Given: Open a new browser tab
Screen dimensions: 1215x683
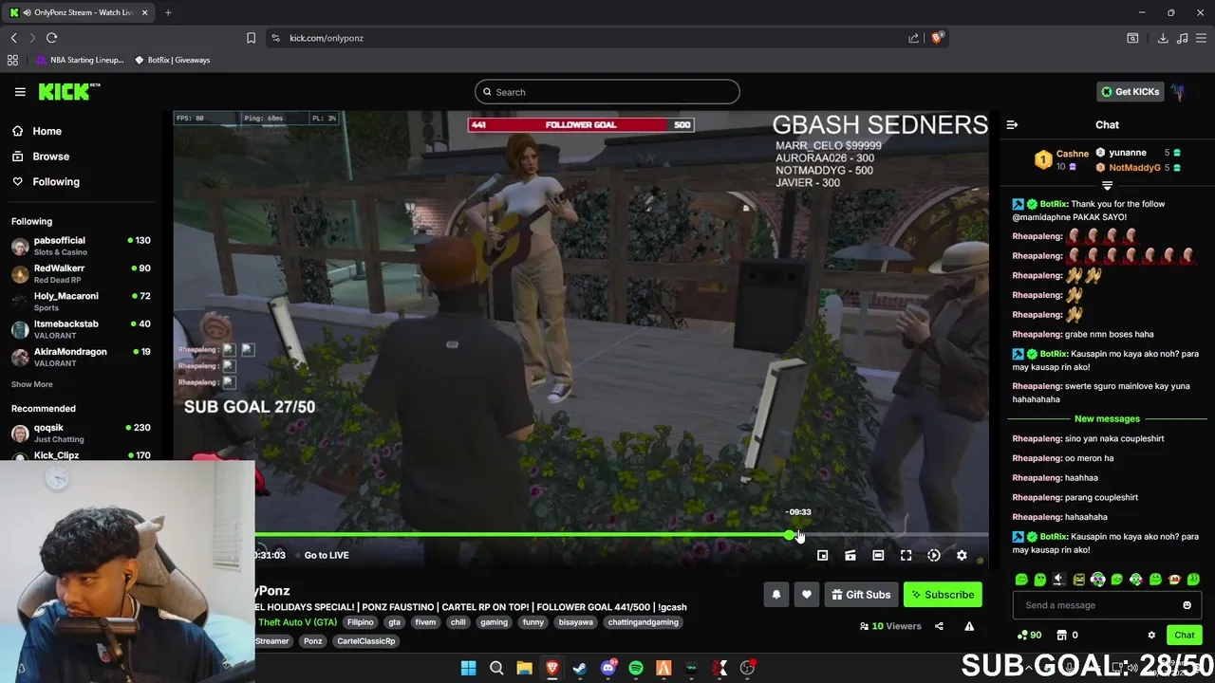Looking at the screenshot, I should coord(168,12).
